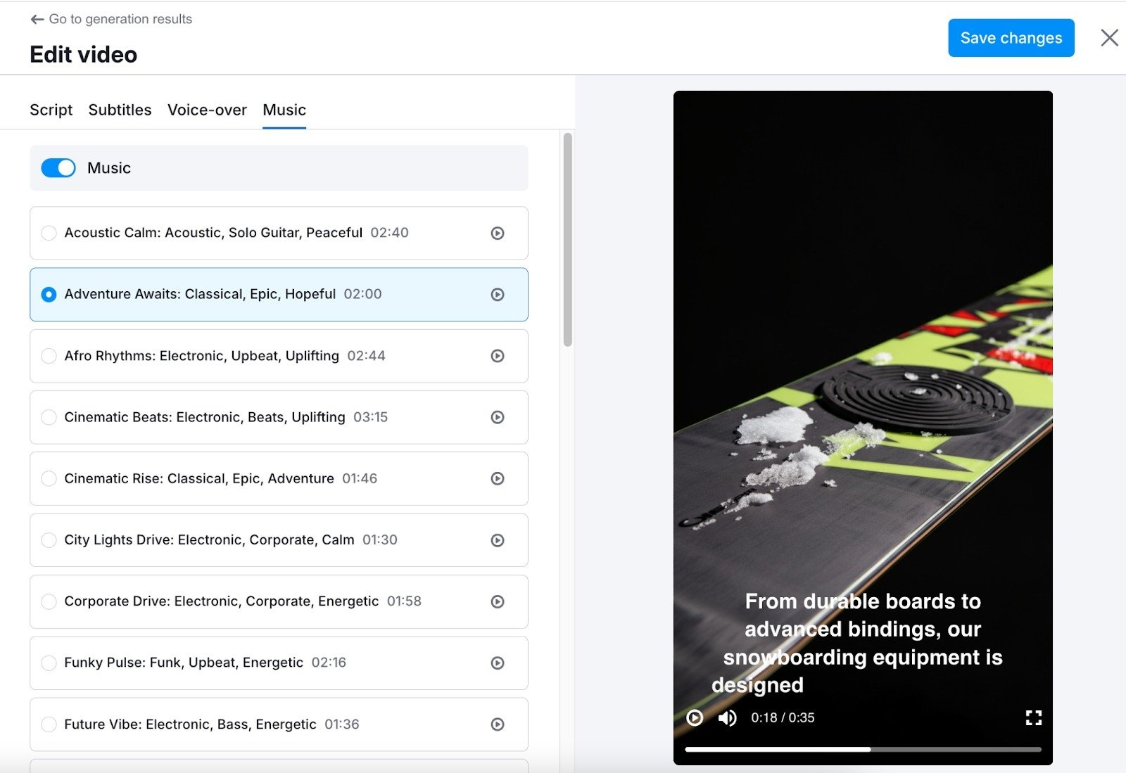Play the City Lights Drive sample

(x=498, y=540)
